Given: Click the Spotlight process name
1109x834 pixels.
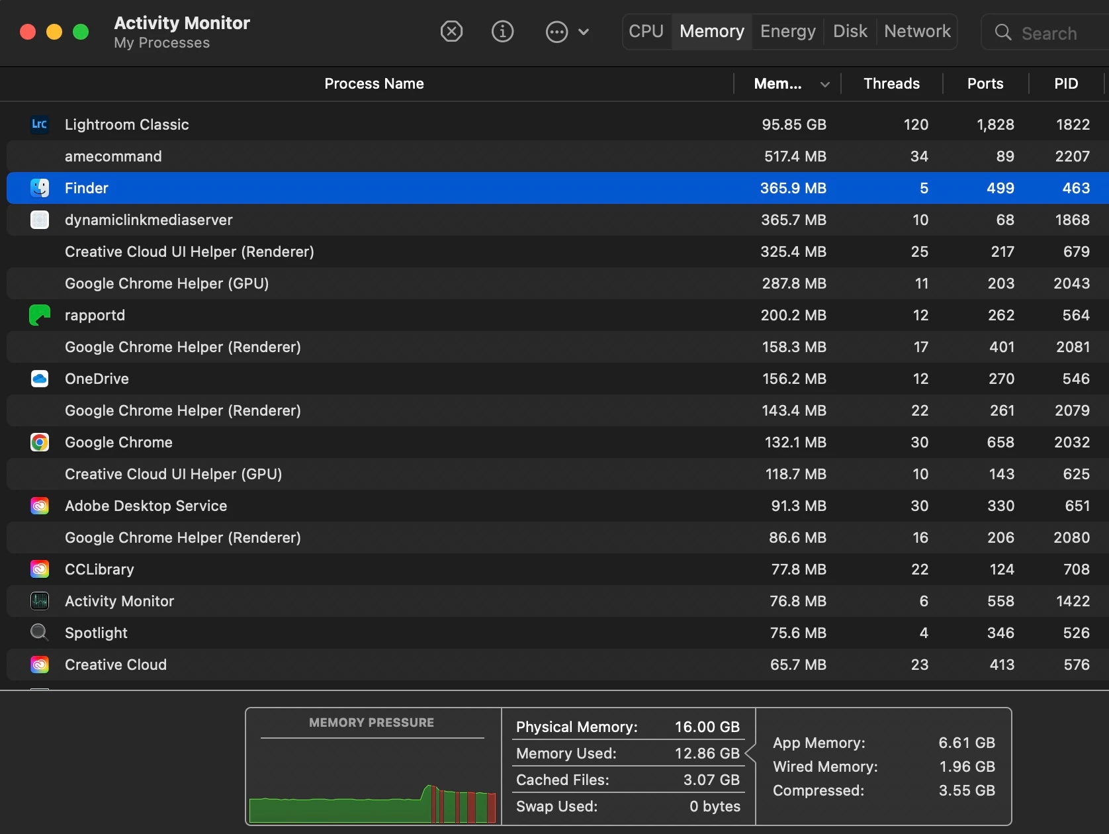Looking at the screenshot, I should (96, 633).
